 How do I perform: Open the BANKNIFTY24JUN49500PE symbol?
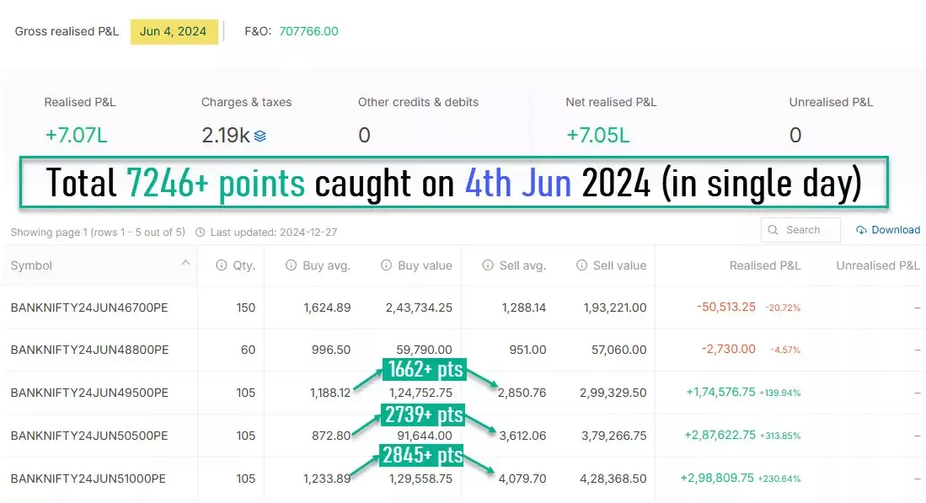(x=89, y=393)
